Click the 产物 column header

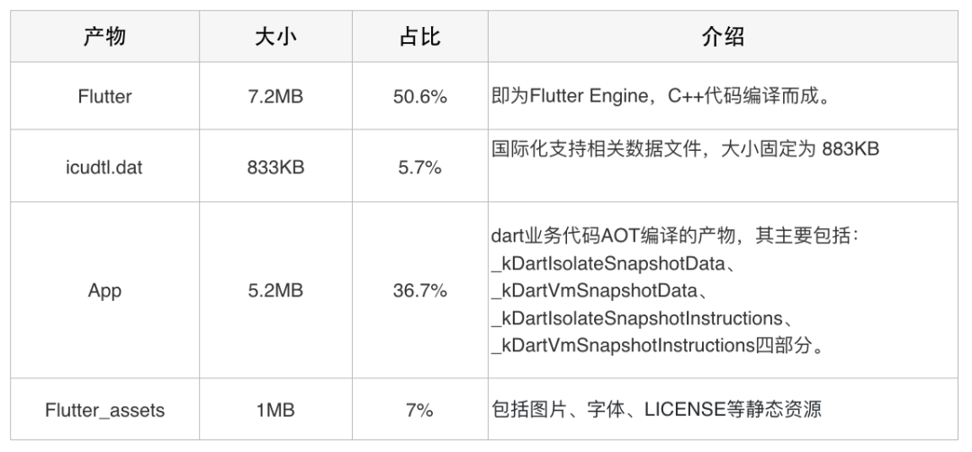click(104, 37)
